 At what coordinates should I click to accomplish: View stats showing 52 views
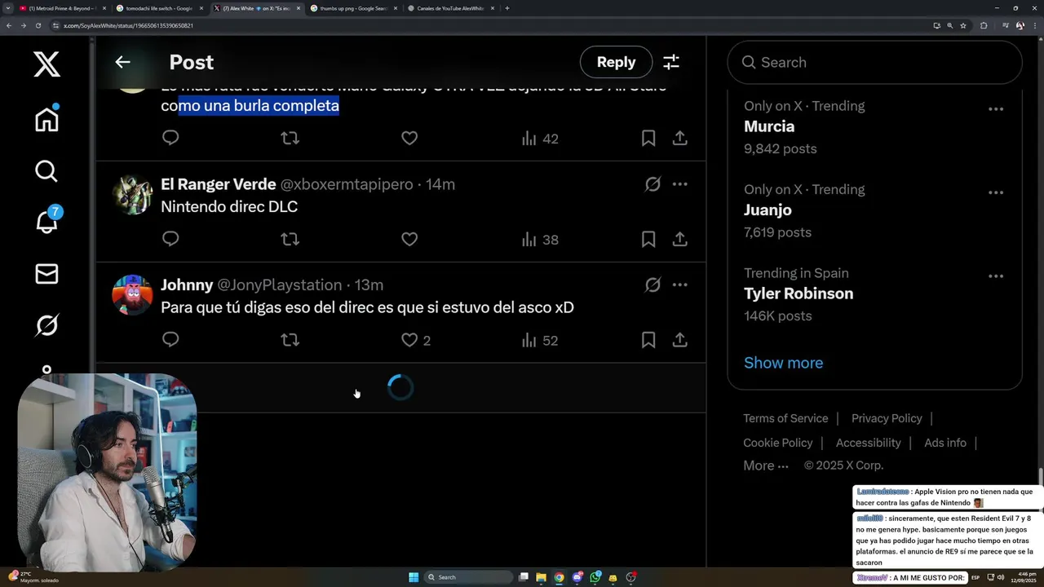[x=540, y=340]
